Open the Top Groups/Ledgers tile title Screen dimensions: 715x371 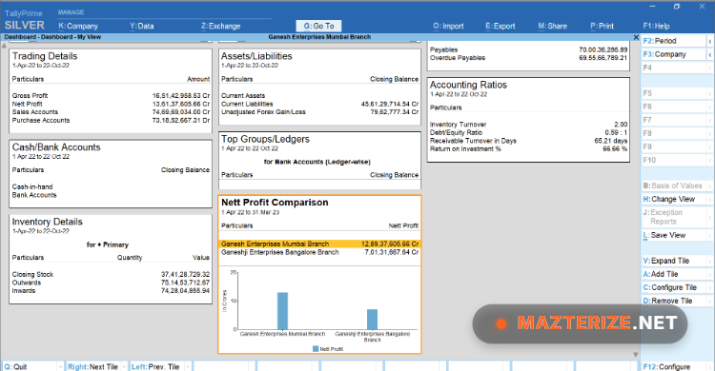pyautogui.click(x=265, y=139)
